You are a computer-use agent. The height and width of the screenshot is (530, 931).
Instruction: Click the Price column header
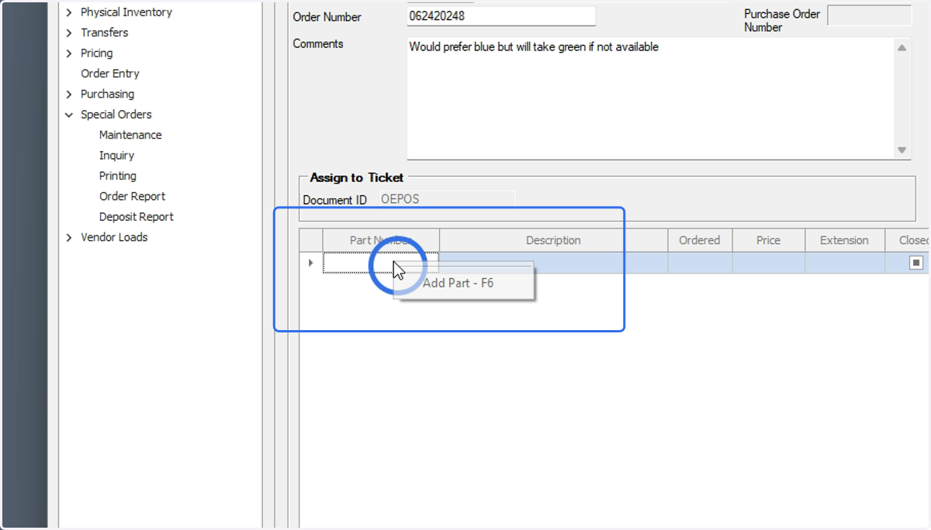(x=768, y=240)
